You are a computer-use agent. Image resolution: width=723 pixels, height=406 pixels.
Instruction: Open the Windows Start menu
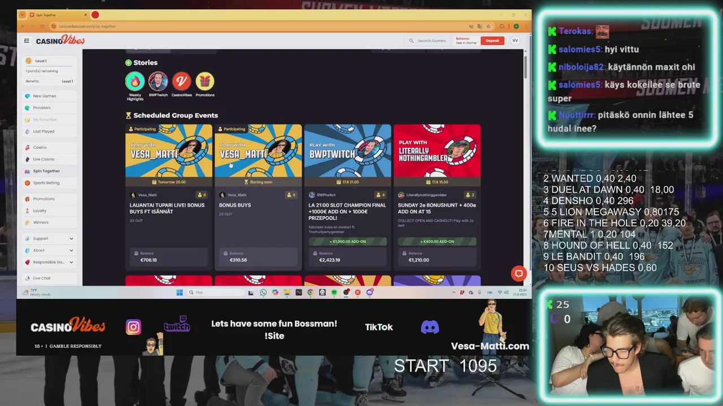pos(180,292)
